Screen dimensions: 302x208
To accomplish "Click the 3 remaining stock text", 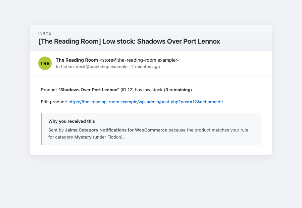I will click(178, 90).
